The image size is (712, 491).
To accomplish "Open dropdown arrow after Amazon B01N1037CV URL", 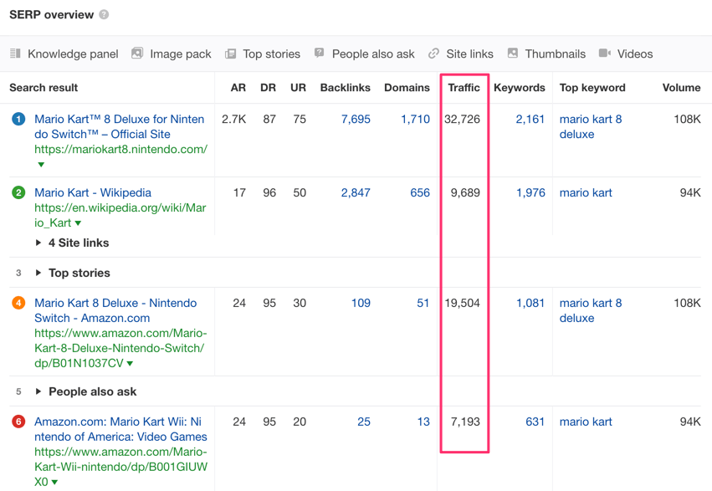I will tap(130, 364).
